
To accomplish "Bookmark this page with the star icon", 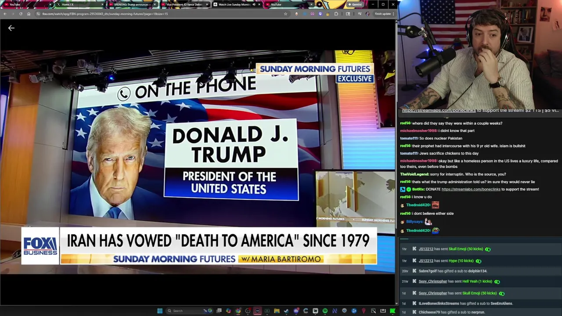I will [x=285, y=14].
